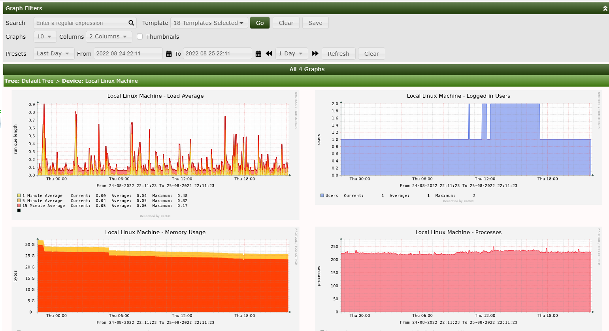Open the 2 Columns dropdown
Image resolution: width=609 pixels, height=331 pixels.
[x=109, y=36]
